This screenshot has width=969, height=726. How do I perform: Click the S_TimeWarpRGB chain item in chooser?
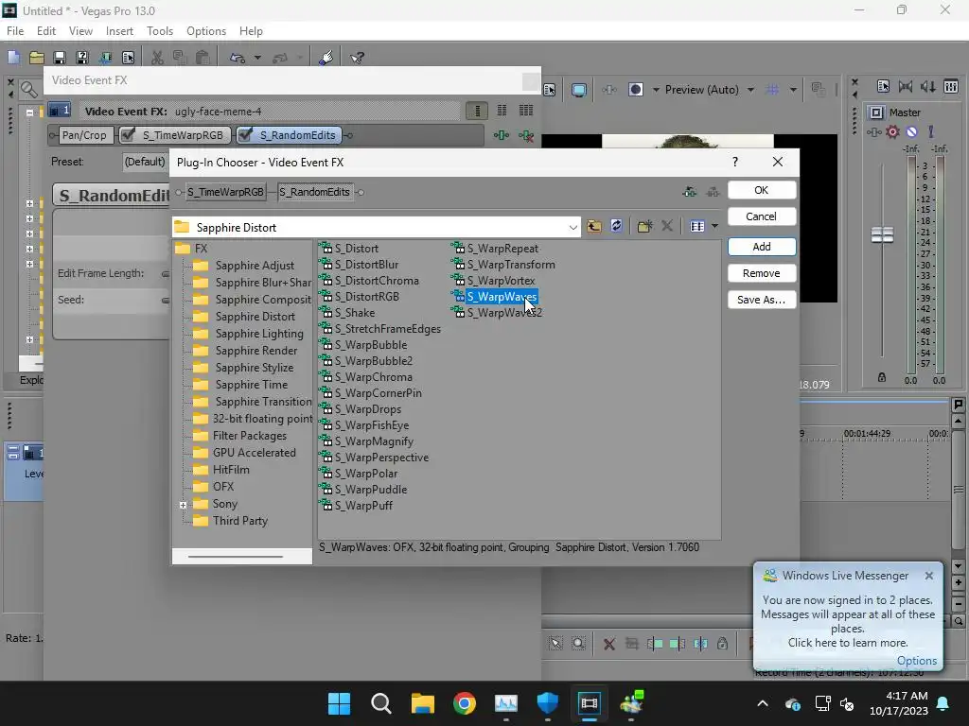pyautogui.click(x=225, y=192)
